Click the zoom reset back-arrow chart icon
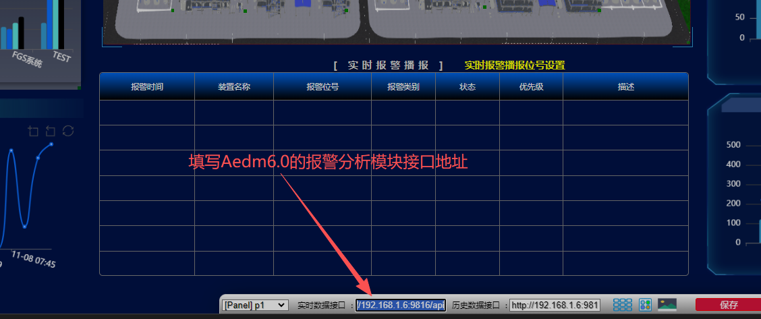This screenshot has height=319, width=761. click(51, 131)
